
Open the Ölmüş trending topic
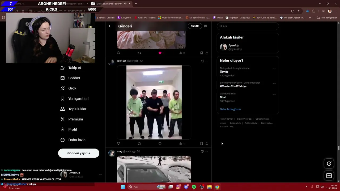pos(224,72)
